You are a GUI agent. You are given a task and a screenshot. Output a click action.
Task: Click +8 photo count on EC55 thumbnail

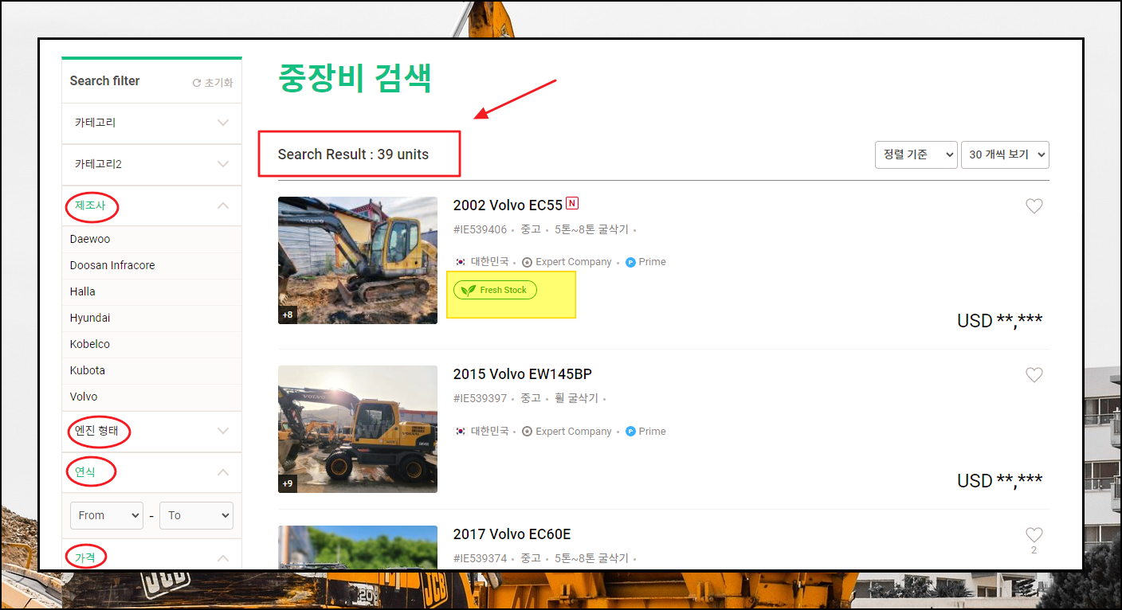point(288,315)
